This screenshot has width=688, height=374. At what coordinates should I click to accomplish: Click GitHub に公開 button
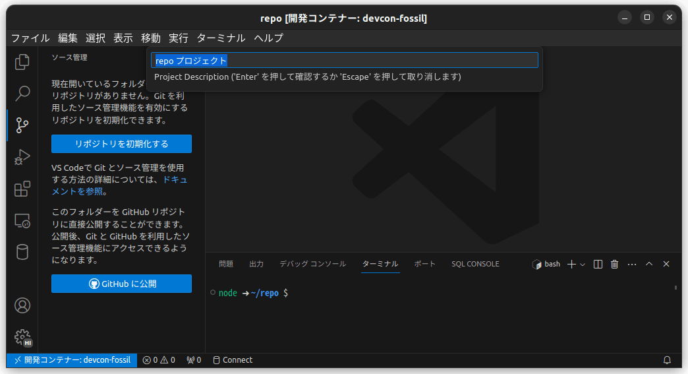121,284
